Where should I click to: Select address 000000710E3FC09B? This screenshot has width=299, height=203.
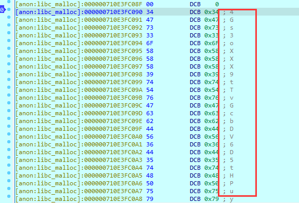(113, 98)
